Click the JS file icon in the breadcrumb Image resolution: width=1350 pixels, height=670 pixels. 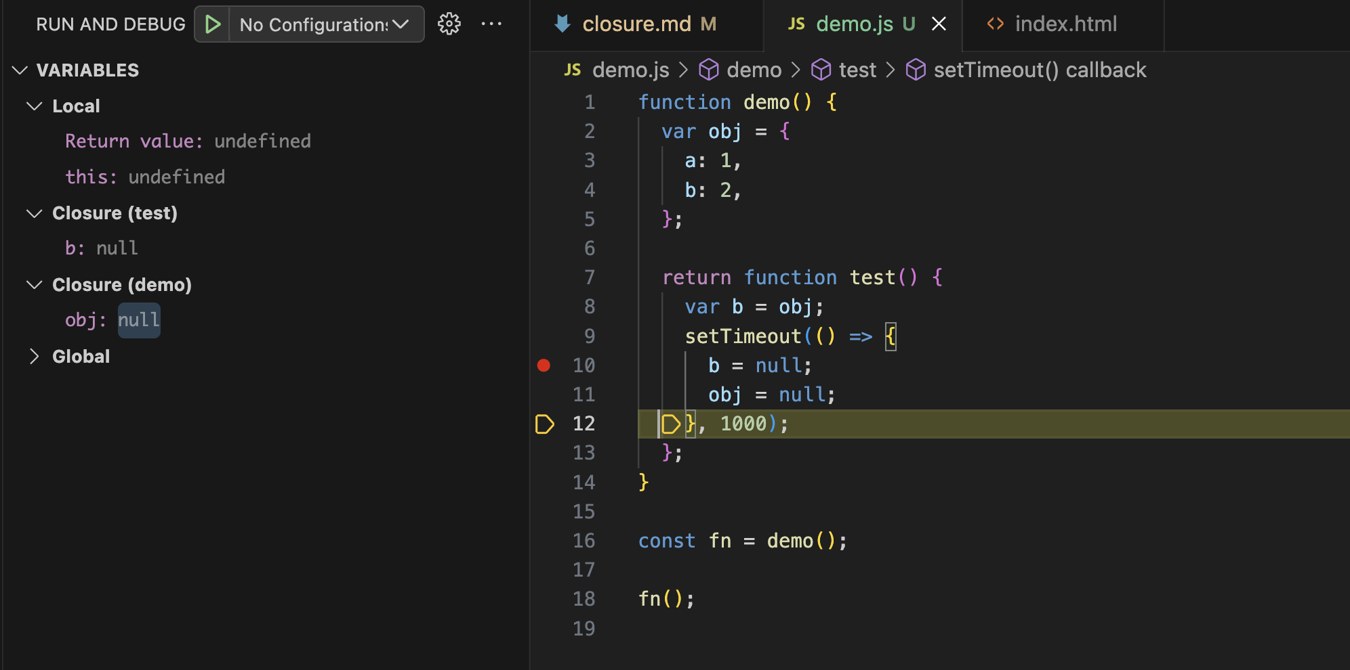(573, 70)
